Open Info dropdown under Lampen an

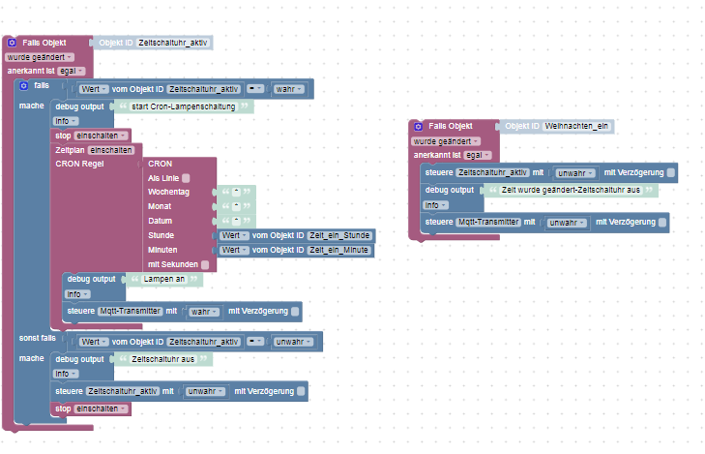[77, 294]
